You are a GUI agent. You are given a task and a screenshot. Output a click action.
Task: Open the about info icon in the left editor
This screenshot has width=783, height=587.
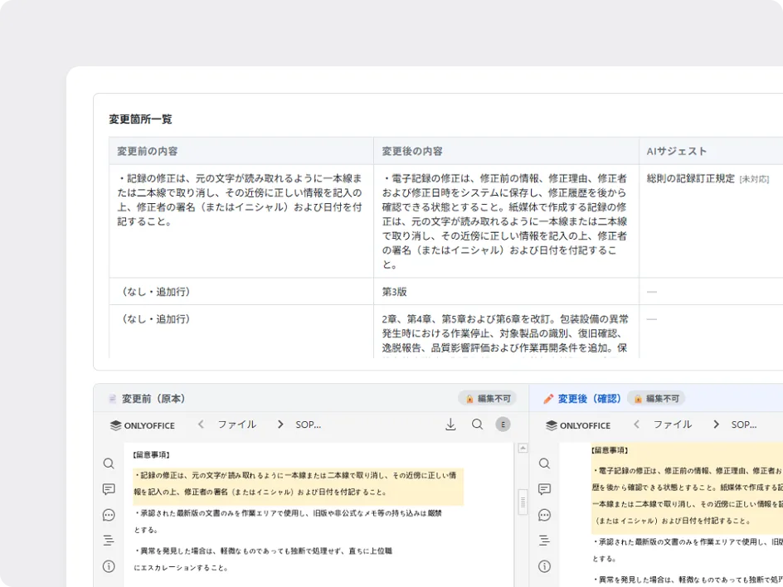click(x=109, y=566)
